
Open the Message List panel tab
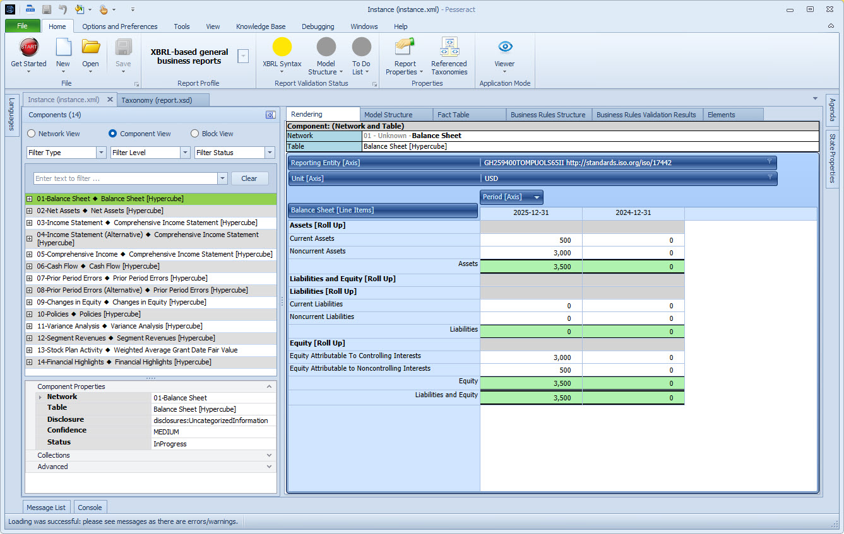tap(46, 508)
